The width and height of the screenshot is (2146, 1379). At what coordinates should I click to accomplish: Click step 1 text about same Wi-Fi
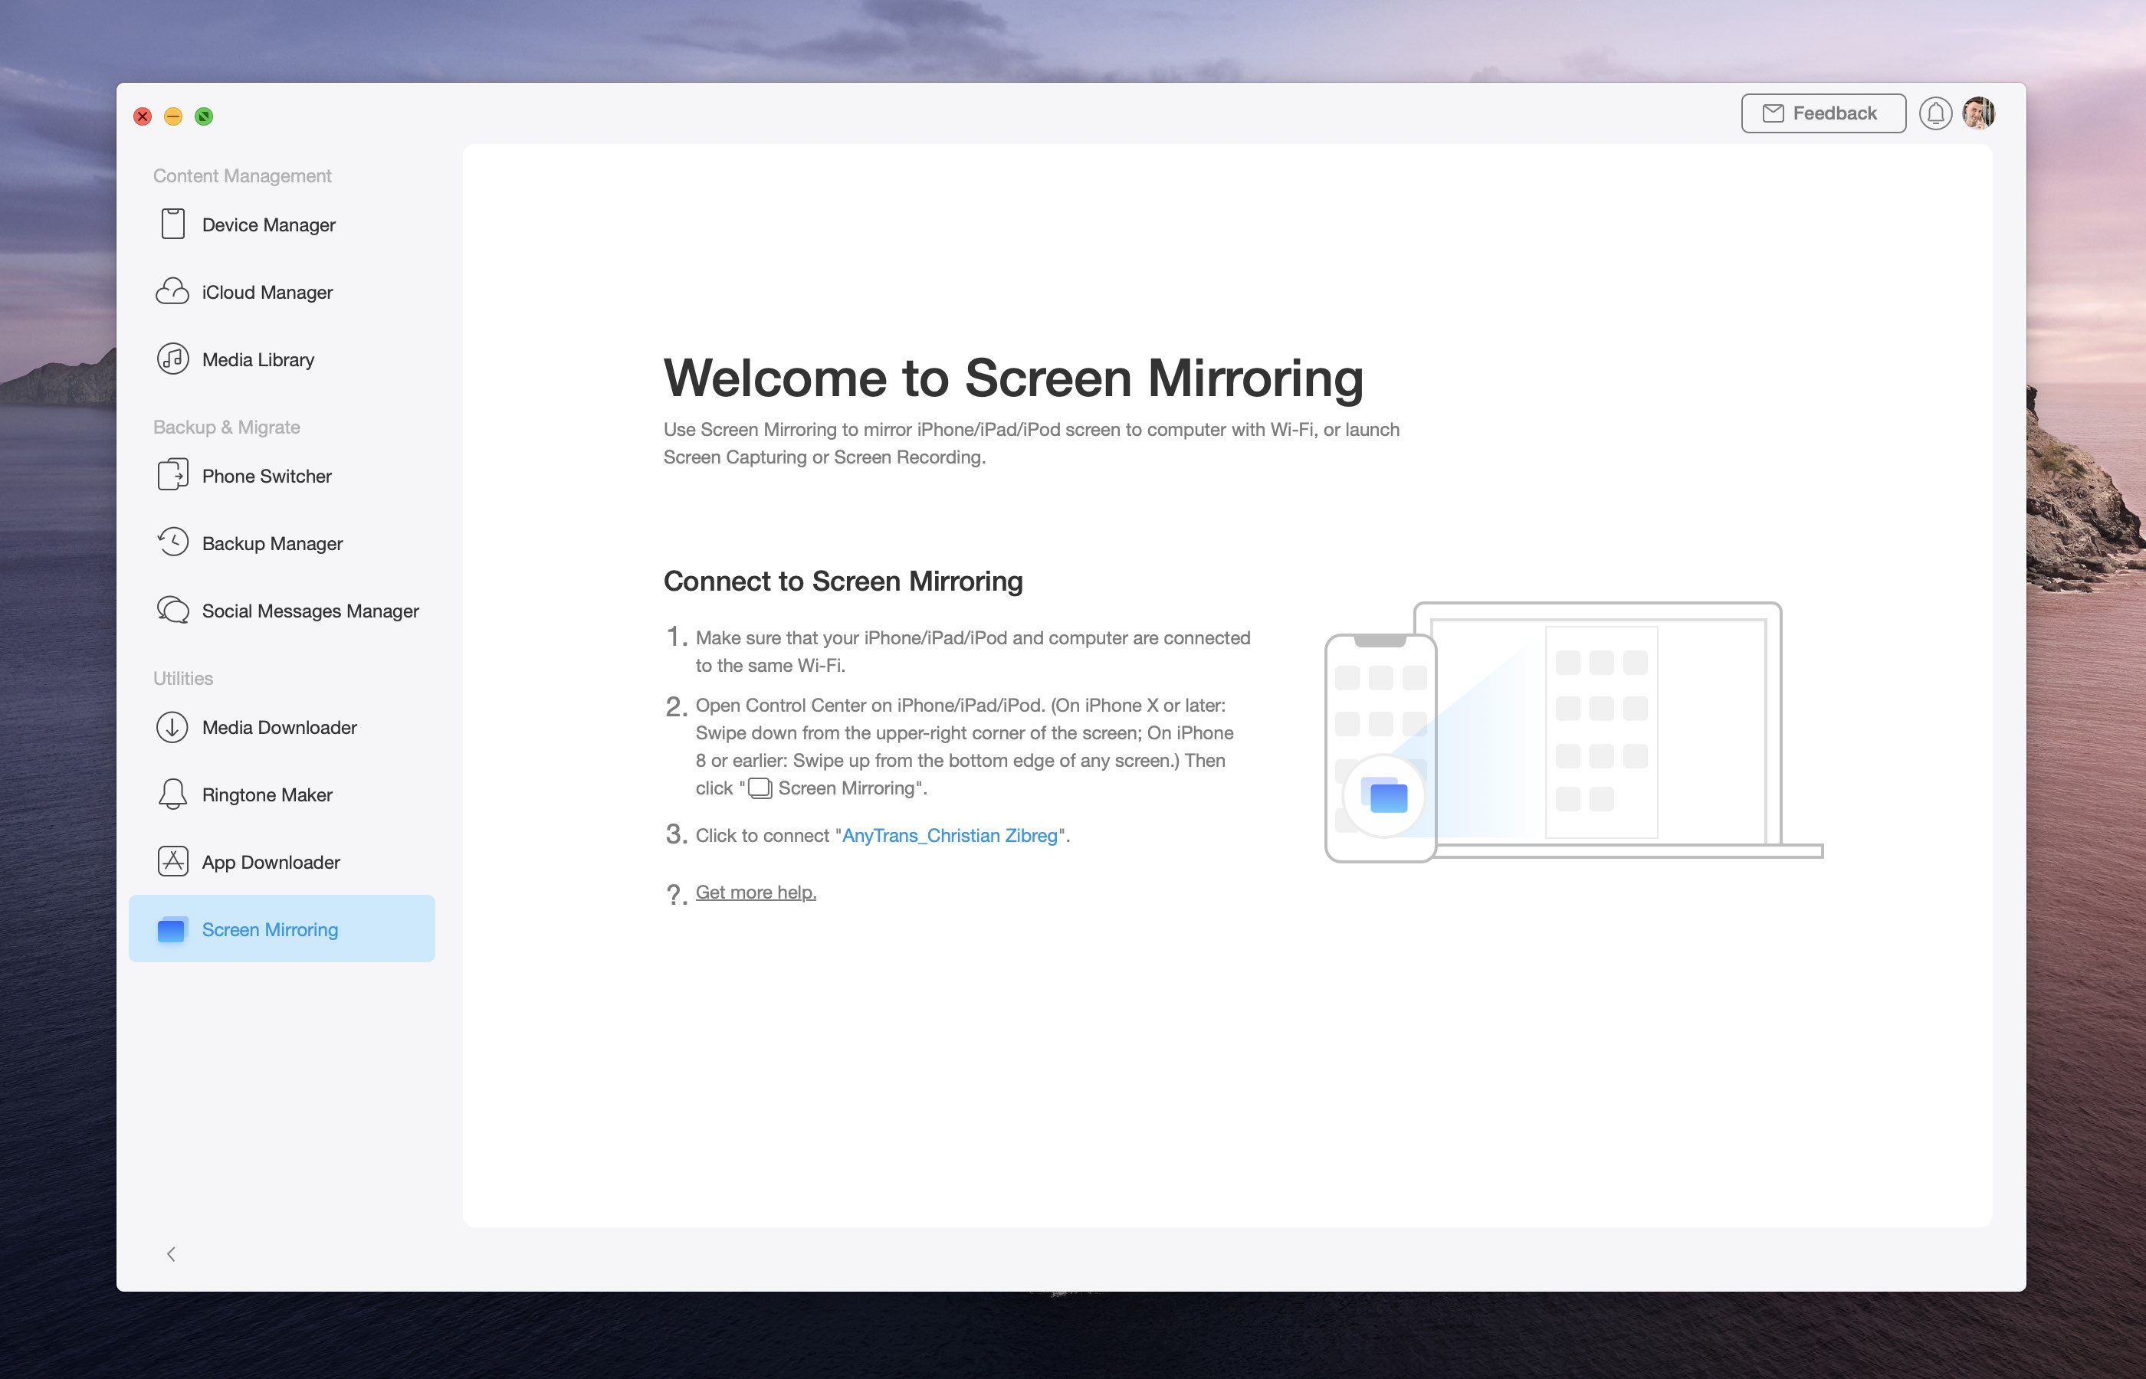(x=973, y=651)
